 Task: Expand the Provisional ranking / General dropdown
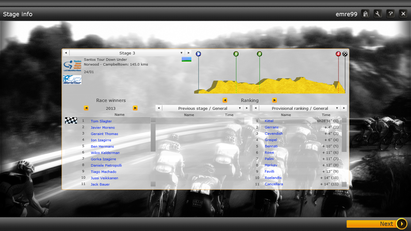tap(337, 108)
